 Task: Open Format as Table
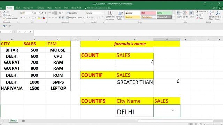point(120,16)
